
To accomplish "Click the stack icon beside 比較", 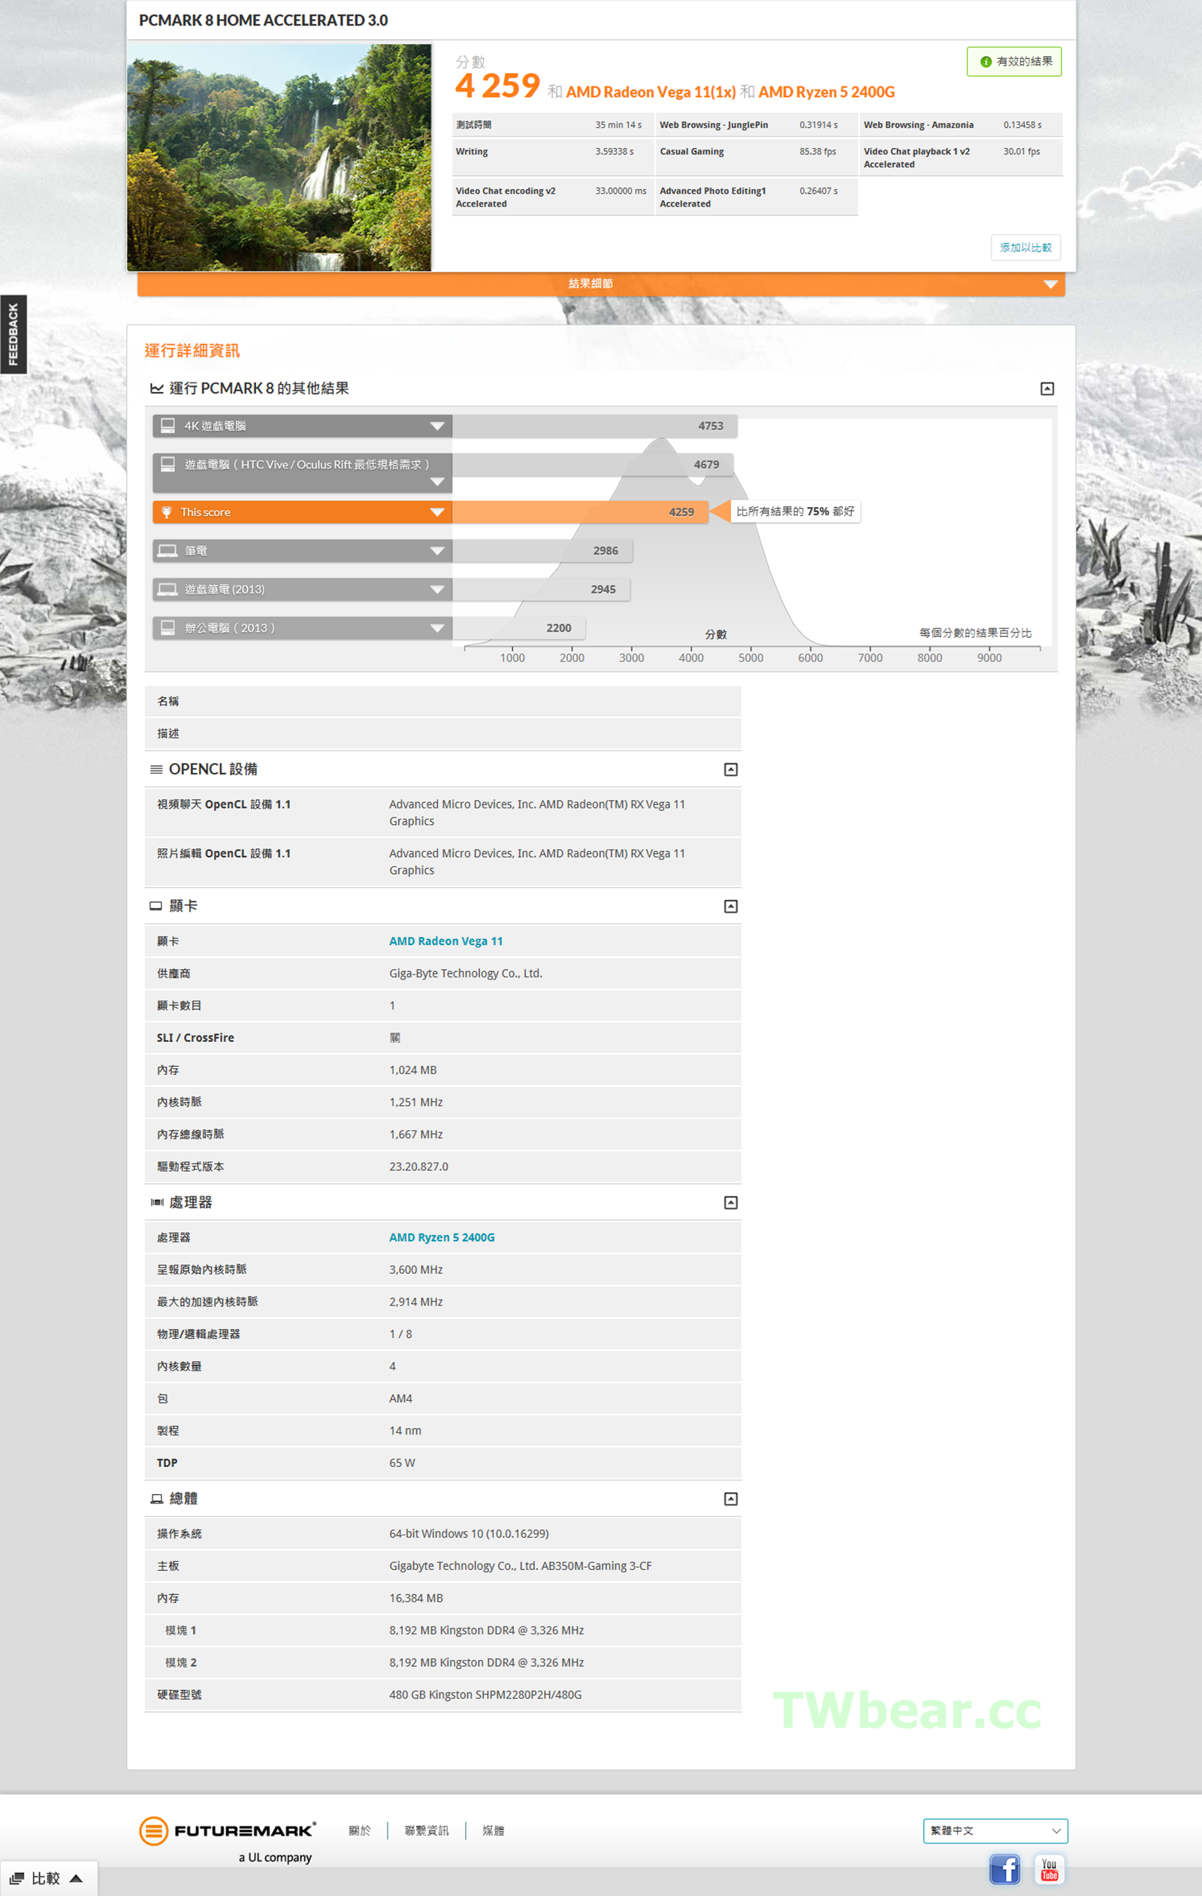I will coord(17,1878).
